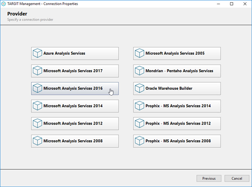This screenshot has width=252, height=187.
Task: Pick the Microsoft Analysis Services 2008 label
Action: pyautogui.click(x=73, y=141)
